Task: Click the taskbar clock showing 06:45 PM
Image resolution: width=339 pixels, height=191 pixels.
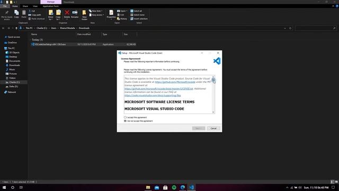Action: point(316,187)
